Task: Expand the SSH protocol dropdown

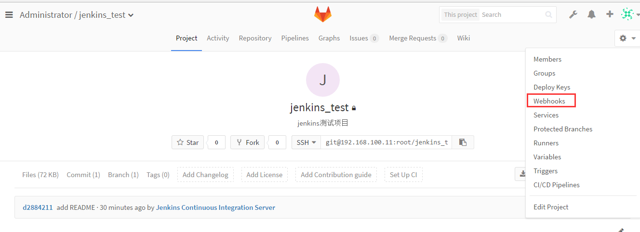Action: point(306,142)
